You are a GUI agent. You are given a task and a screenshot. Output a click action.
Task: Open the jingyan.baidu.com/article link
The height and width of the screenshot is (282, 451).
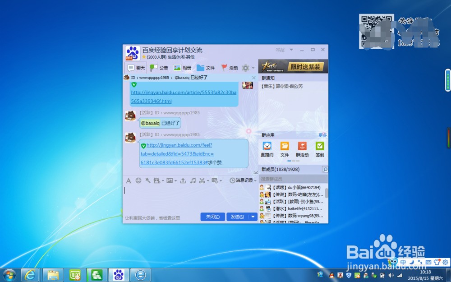[x=184, y=97]
